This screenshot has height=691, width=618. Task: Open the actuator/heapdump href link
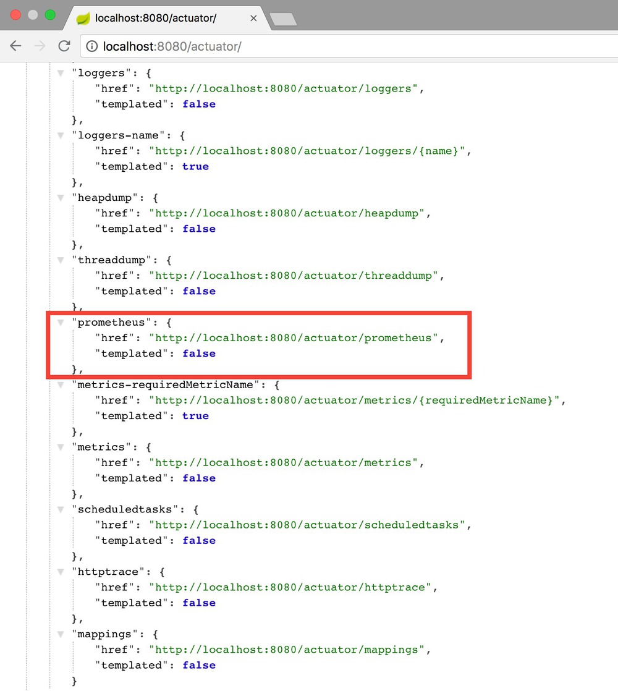coord(287,213)
